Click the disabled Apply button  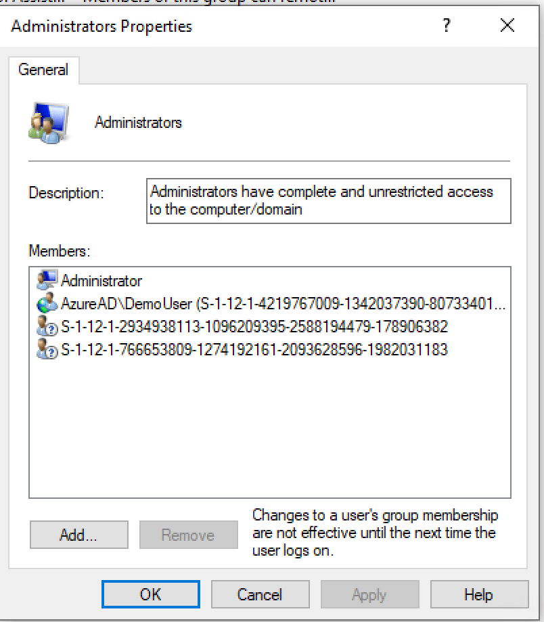click(x=369, y=594)
